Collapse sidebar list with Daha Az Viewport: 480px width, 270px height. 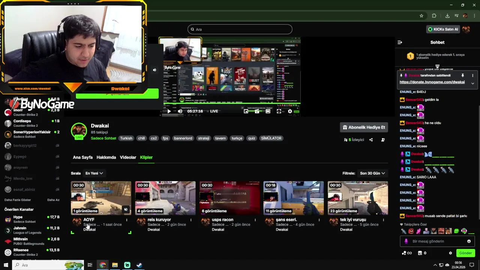(53, 200)
